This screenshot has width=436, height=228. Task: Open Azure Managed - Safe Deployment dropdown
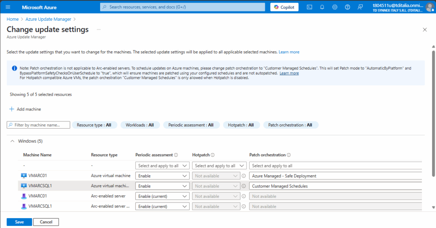(x=336, y=176)
